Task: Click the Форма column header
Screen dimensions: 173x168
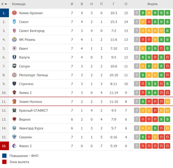Action: [152, 4]
